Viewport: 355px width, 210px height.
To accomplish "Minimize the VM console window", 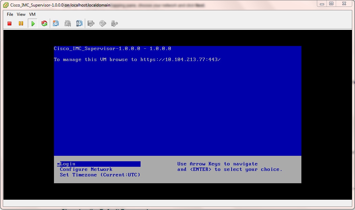I will 322,4.
